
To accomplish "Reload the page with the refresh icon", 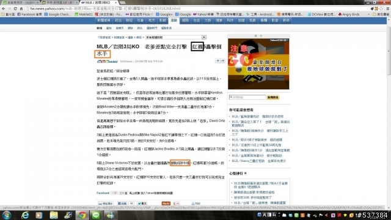I will (15, 9).
